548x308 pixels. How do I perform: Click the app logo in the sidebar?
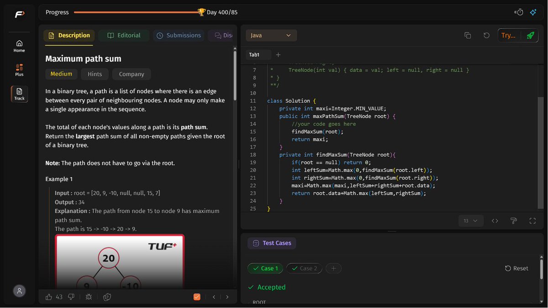(19, 15)
